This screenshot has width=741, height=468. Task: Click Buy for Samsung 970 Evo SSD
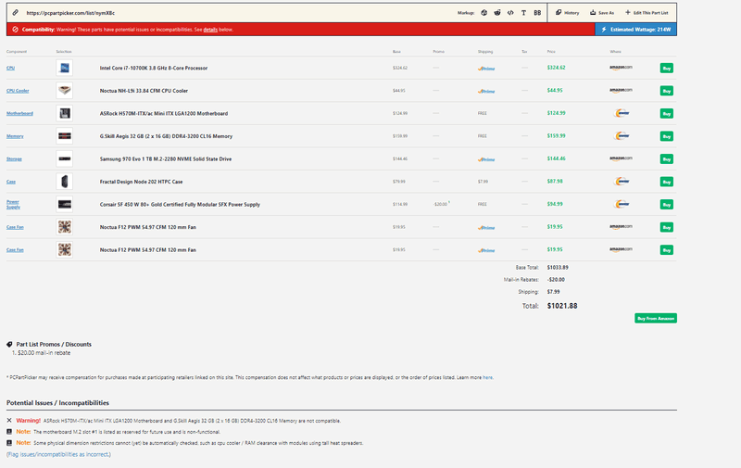pyautogui.click(x=666, y=158)
